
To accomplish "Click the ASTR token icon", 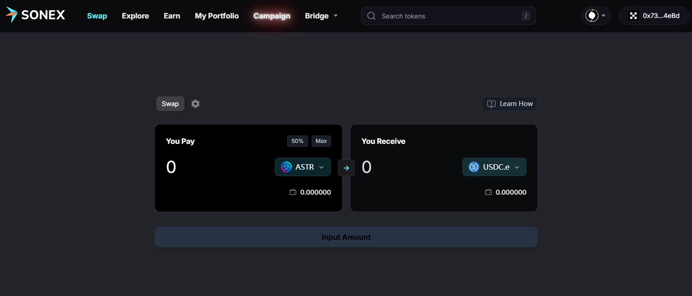I will click(286, 167).
